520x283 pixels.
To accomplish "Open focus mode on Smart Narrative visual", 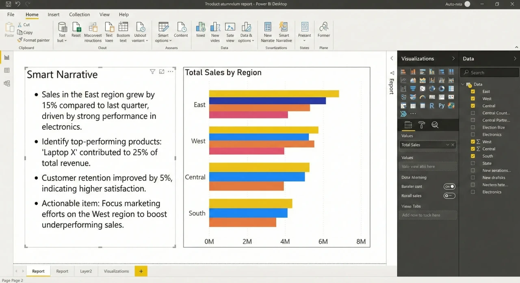I will 162,72.
